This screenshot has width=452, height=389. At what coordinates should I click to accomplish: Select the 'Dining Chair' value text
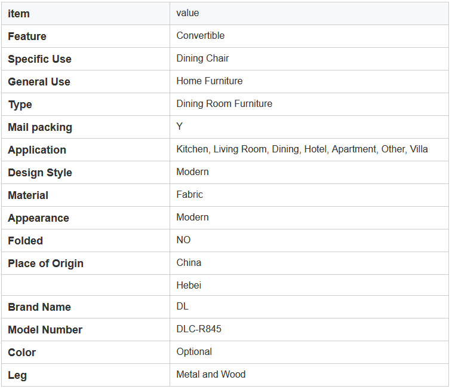click(x=202, y=59)
